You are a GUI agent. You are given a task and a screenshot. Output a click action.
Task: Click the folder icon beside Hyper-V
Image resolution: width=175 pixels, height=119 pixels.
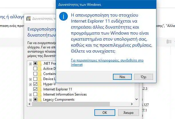tap(40, 84)
